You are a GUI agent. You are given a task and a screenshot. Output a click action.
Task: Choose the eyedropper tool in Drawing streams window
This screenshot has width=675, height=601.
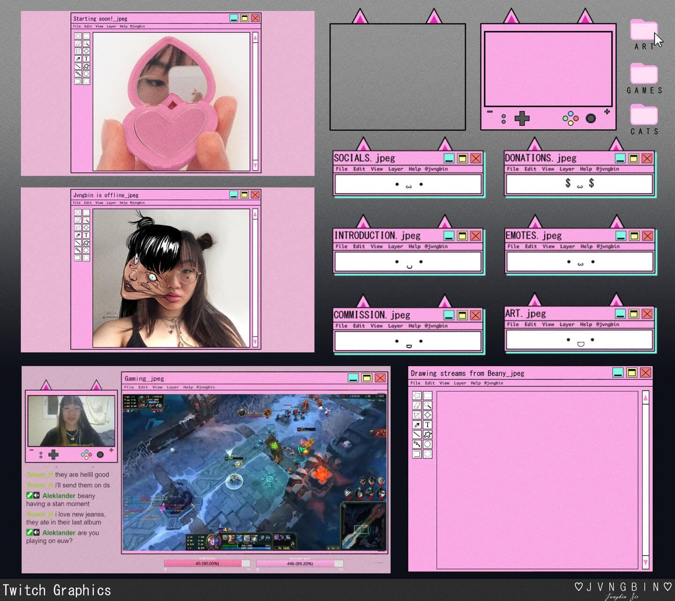coord(417,425)
